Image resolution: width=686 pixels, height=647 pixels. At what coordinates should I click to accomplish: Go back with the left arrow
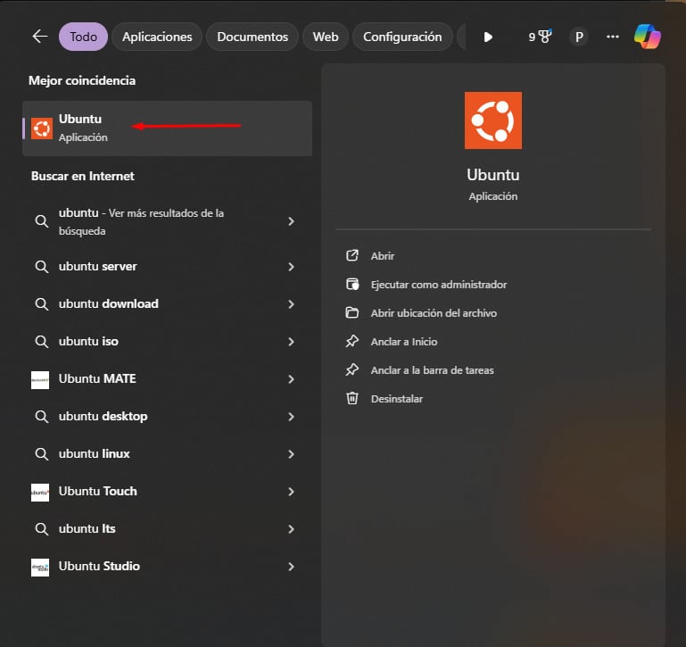[40, 37]
